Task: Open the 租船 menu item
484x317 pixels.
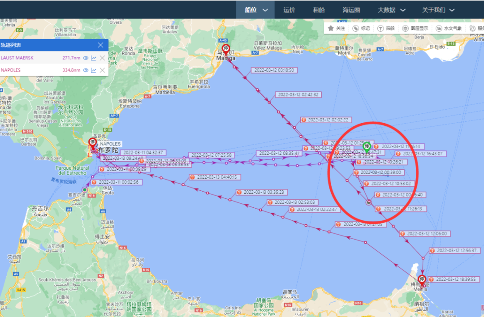Action: 319,10
